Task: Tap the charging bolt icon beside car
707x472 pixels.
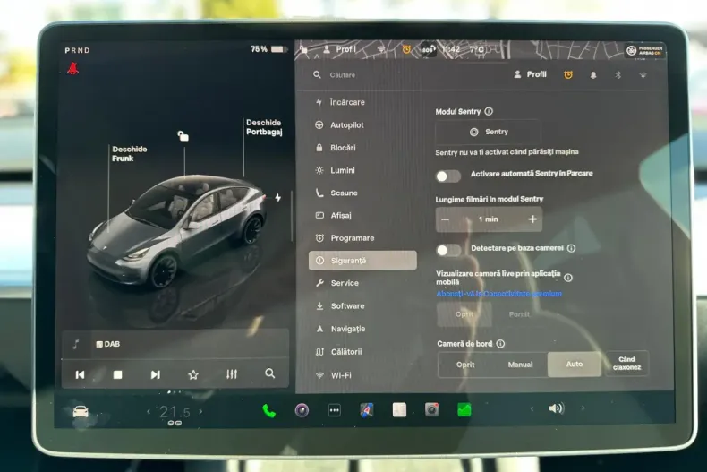Action: (x=278, y=197)
